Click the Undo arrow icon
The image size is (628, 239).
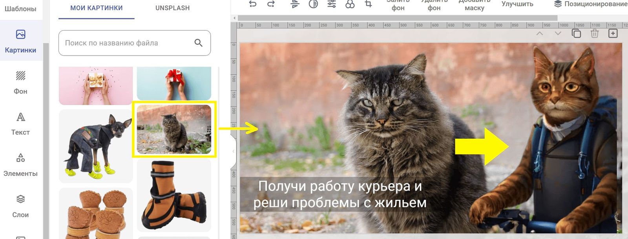[253, 4]
